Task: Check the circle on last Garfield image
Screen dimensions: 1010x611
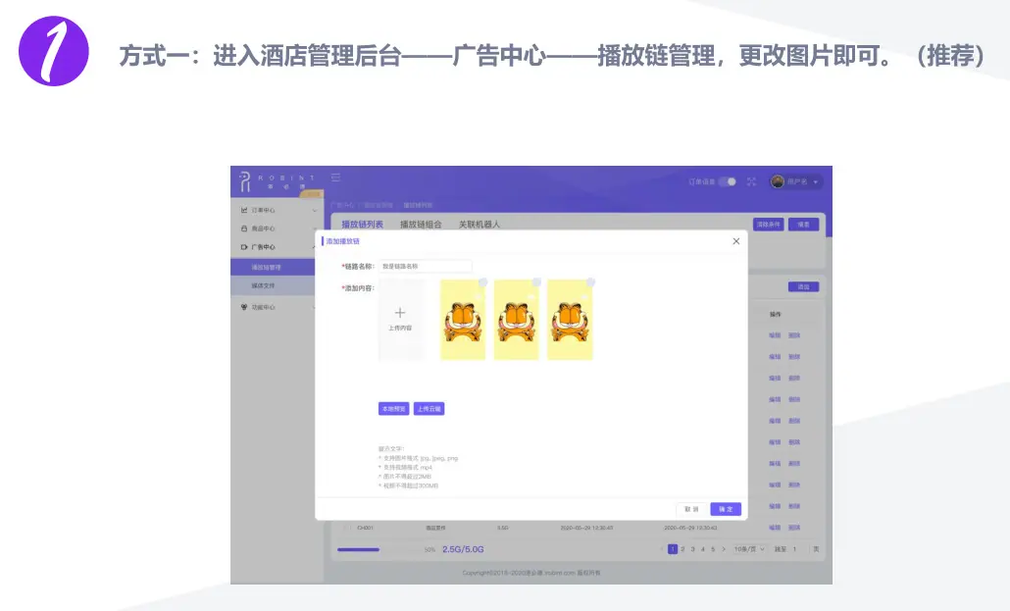Action: 590,282
